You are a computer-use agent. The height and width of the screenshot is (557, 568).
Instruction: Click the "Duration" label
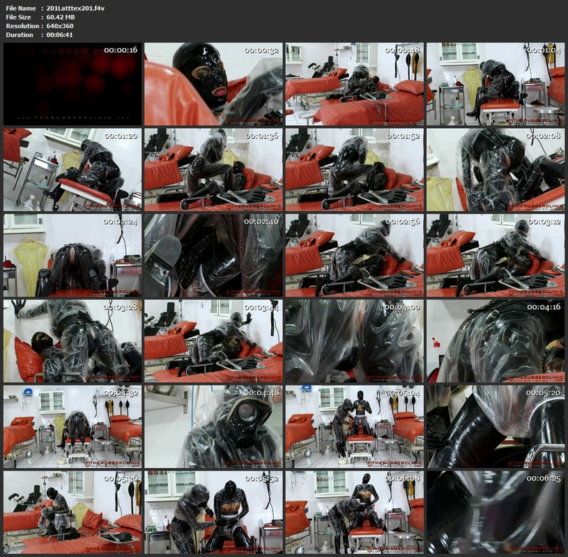(x=20, y=35)
